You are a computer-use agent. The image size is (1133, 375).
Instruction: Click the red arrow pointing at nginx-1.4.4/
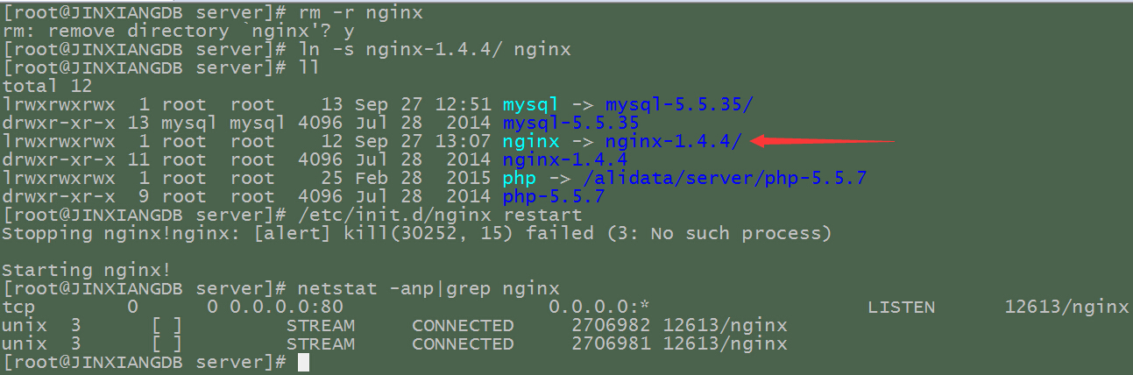click(x=822, y=141)
